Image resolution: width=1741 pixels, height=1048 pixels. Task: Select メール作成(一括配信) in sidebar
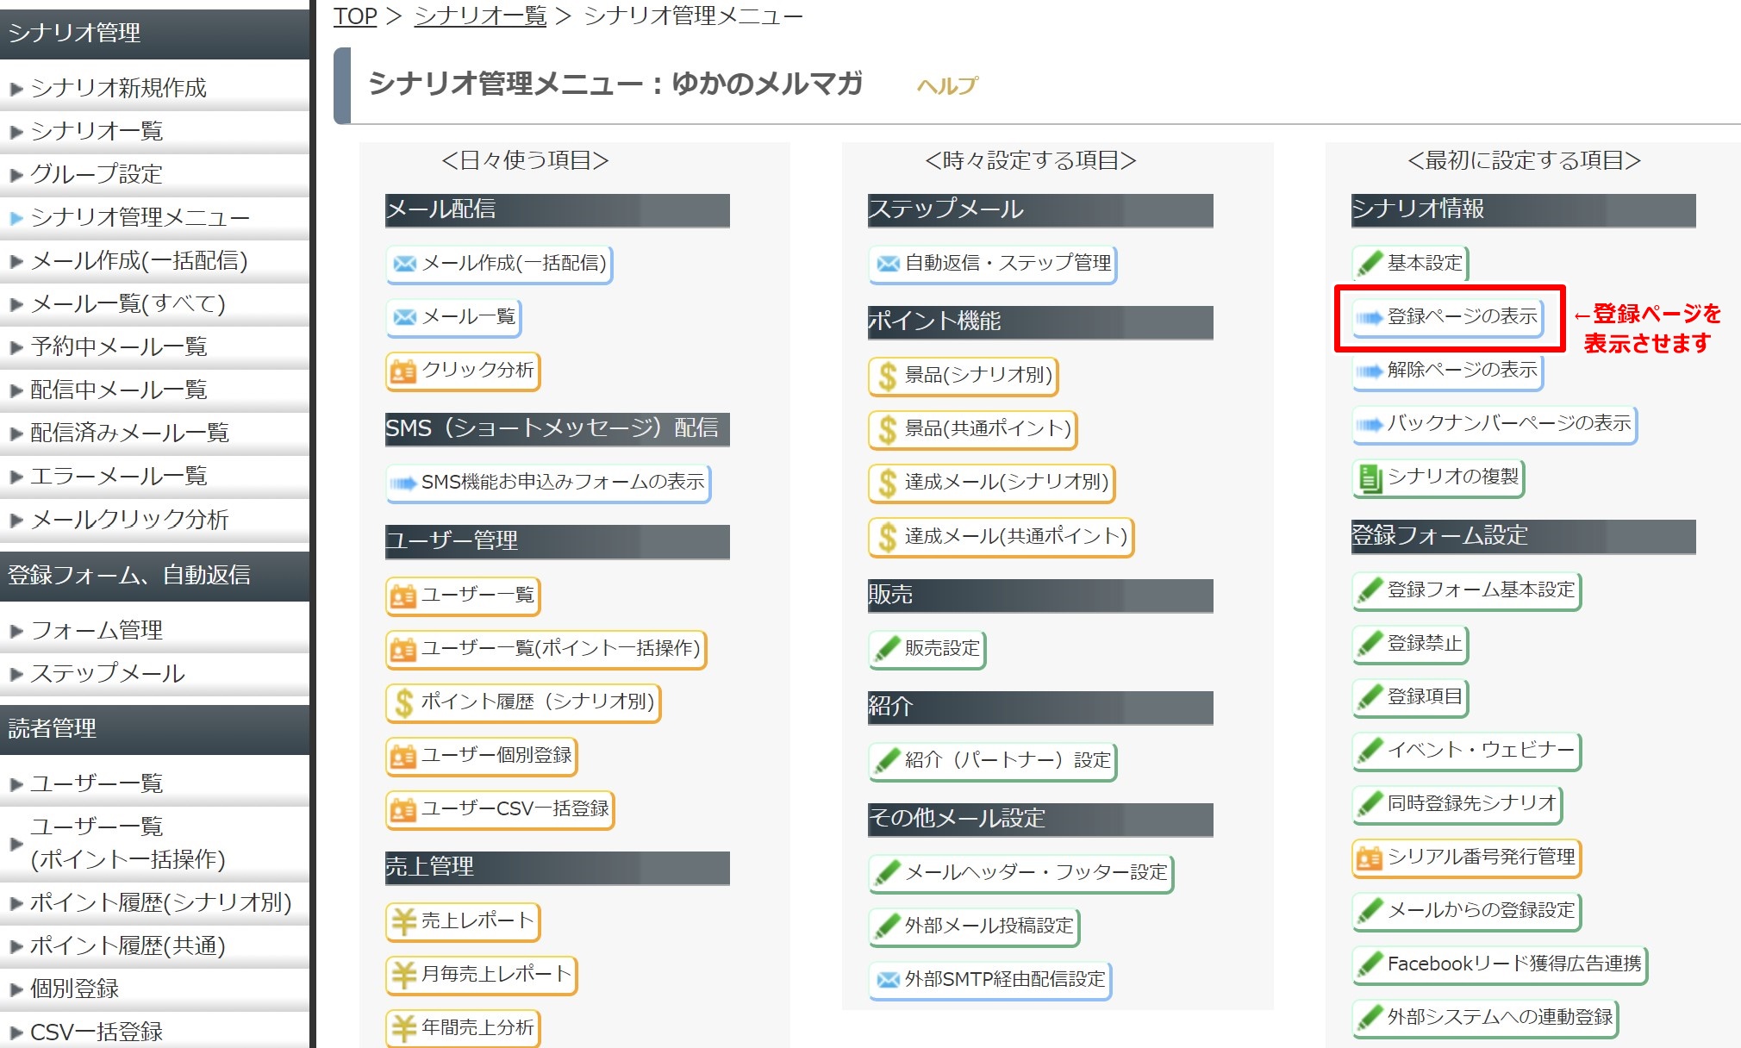[x=154, y=260]
